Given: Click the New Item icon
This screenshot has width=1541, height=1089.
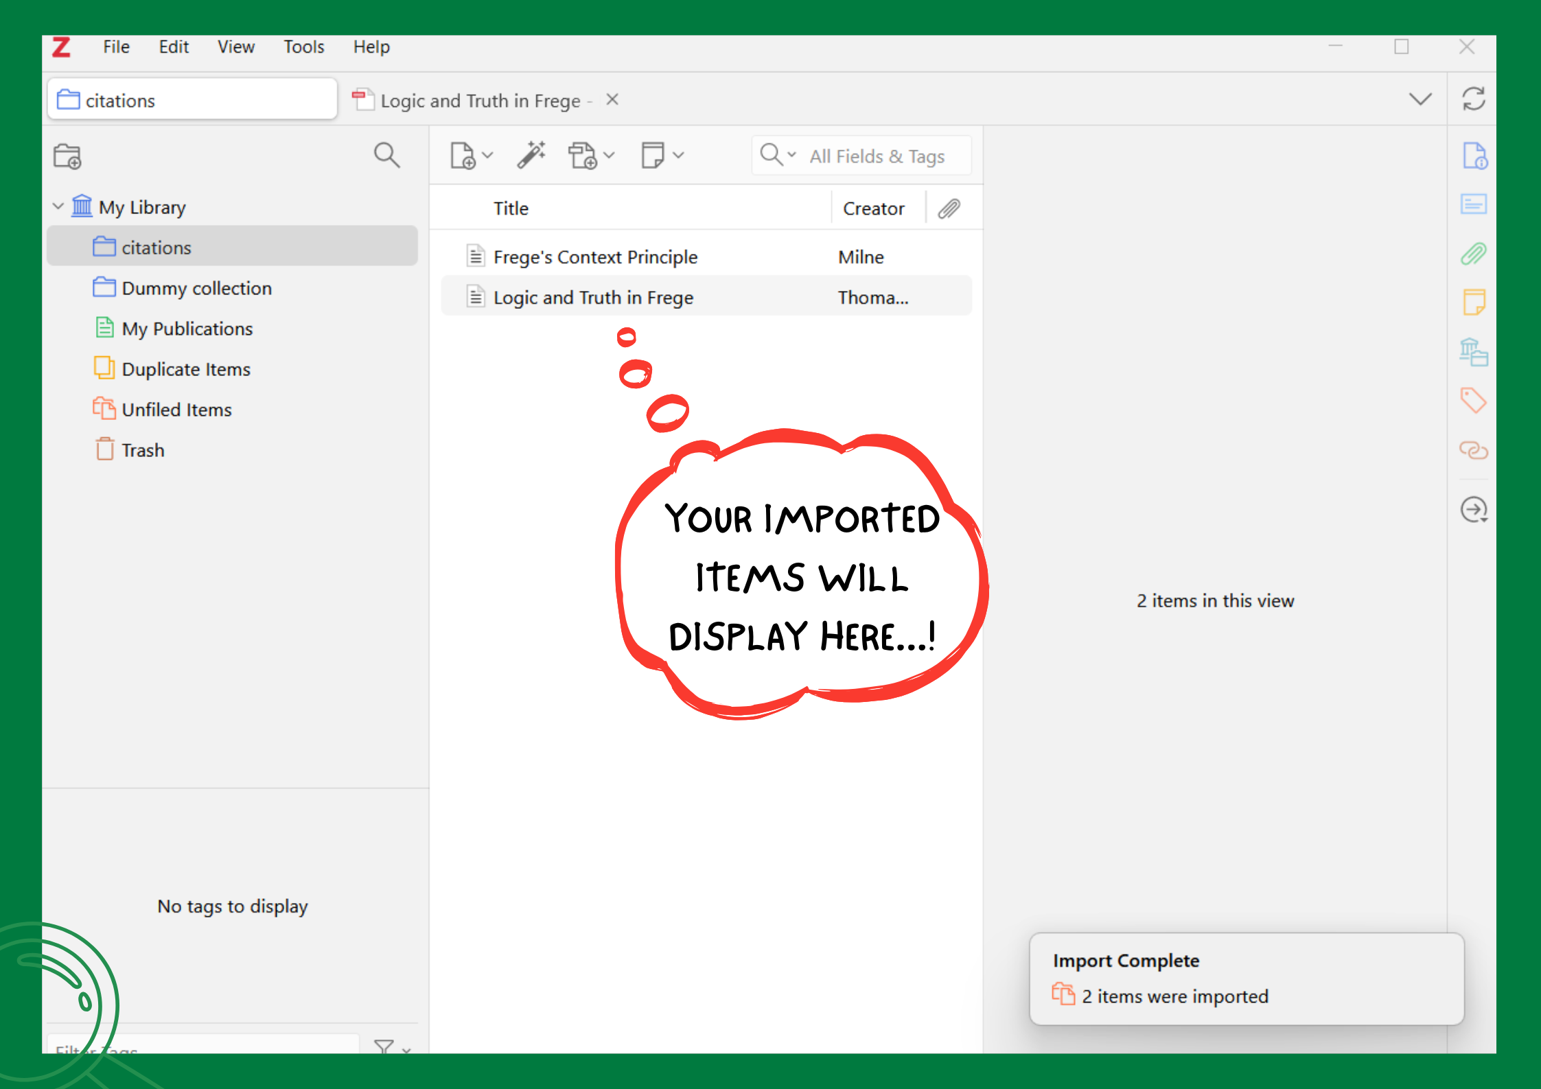Looking at the screenshot, I should 463,156.
